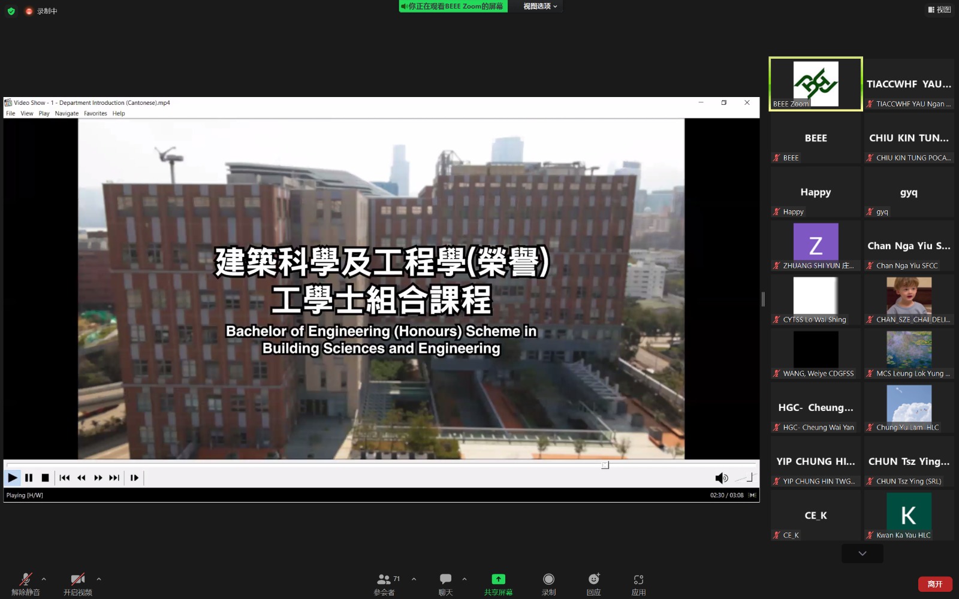Open the Navigate menu

point(67,113)
